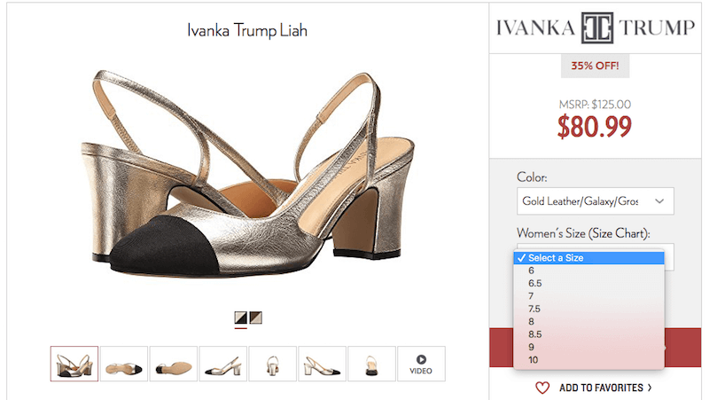Viewport: 709px width, 400px height.
Task: Select the first black-gold color swatch
Action: click(240, 318)
